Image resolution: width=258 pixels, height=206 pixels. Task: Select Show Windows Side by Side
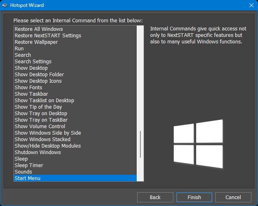pos(75,133)
